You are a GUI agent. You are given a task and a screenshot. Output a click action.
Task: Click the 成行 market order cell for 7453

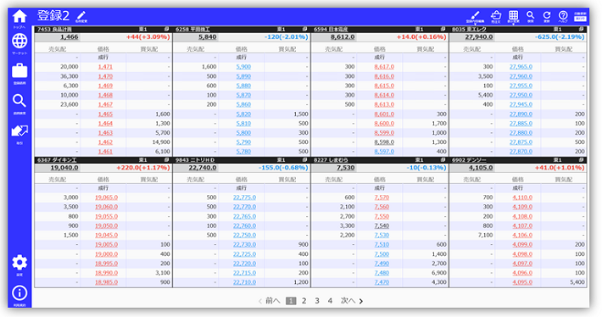click(x=103, y=57)
